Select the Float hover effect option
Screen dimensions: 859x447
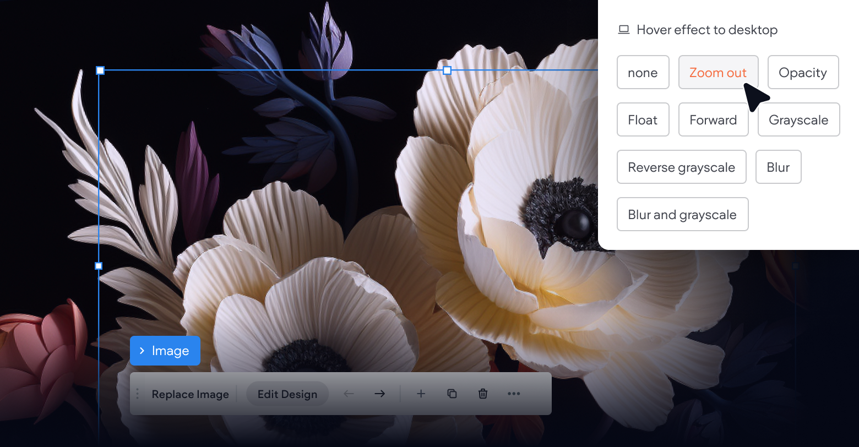tap(643, 119)
